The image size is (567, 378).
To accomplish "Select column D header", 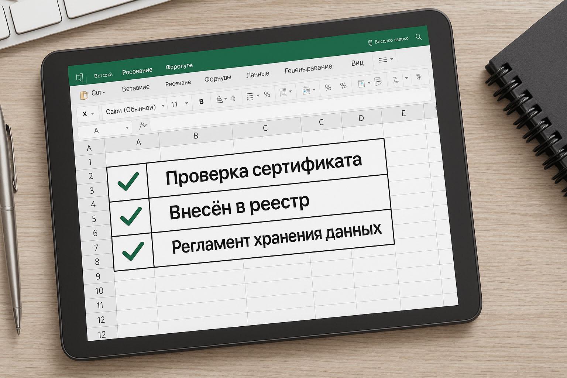I will 361,118.
